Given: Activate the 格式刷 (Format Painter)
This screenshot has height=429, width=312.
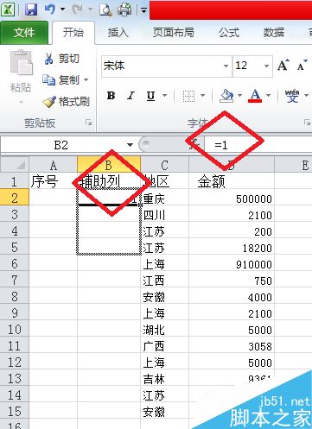Looking at the screenshot, I should tap(67, 101).
